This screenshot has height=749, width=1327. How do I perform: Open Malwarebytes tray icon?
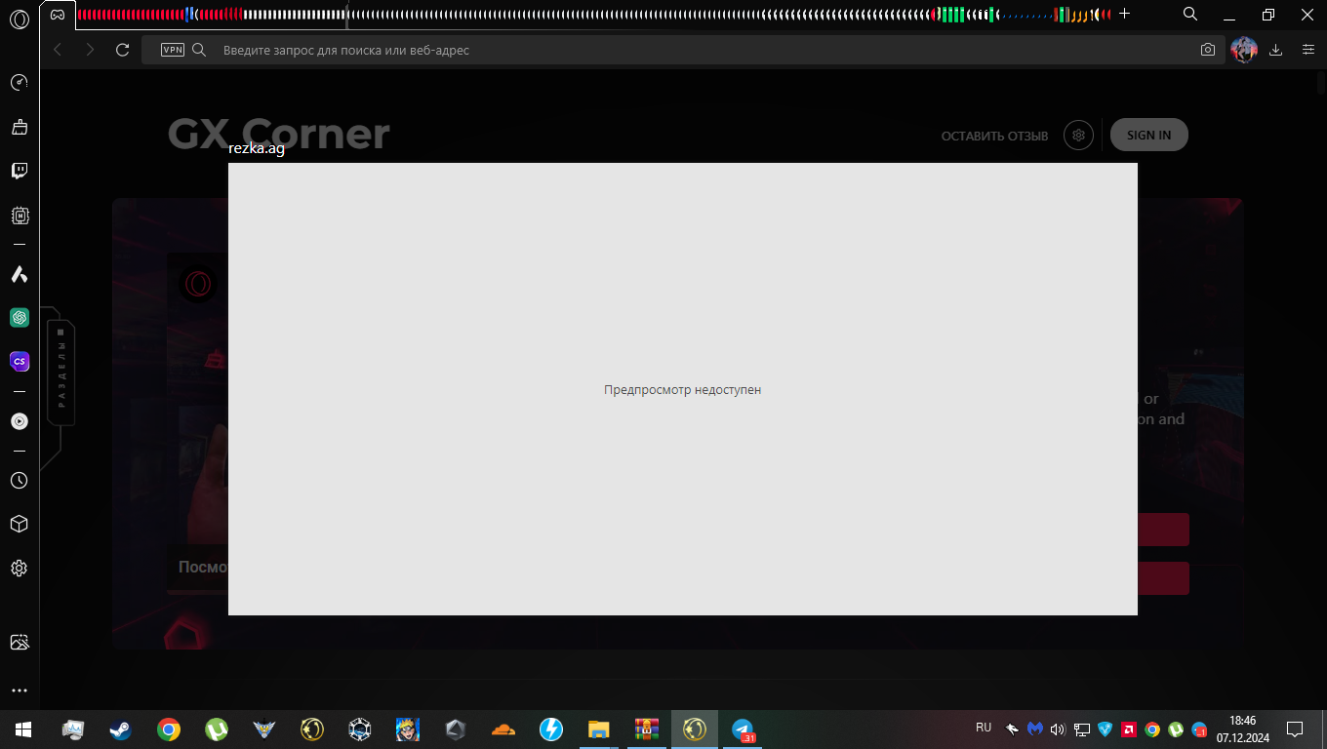1035,729
